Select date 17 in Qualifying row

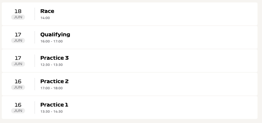coord(18,35)
